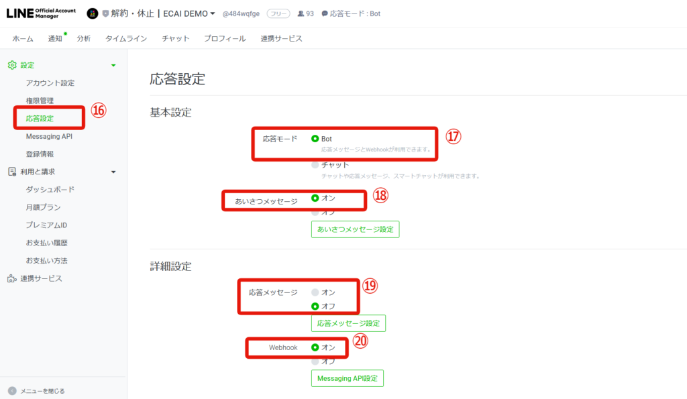Screen dimensions: 687x399
Task: Click the Messaging API設定 button
Action: point(348,378)
